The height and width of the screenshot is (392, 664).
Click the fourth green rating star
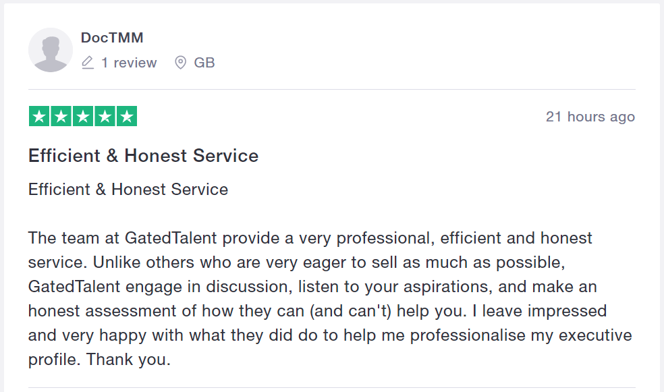[x=105, y=116]
